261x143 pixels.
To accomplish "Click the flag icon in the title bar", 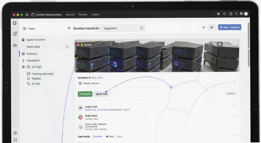I will [218, 14].
